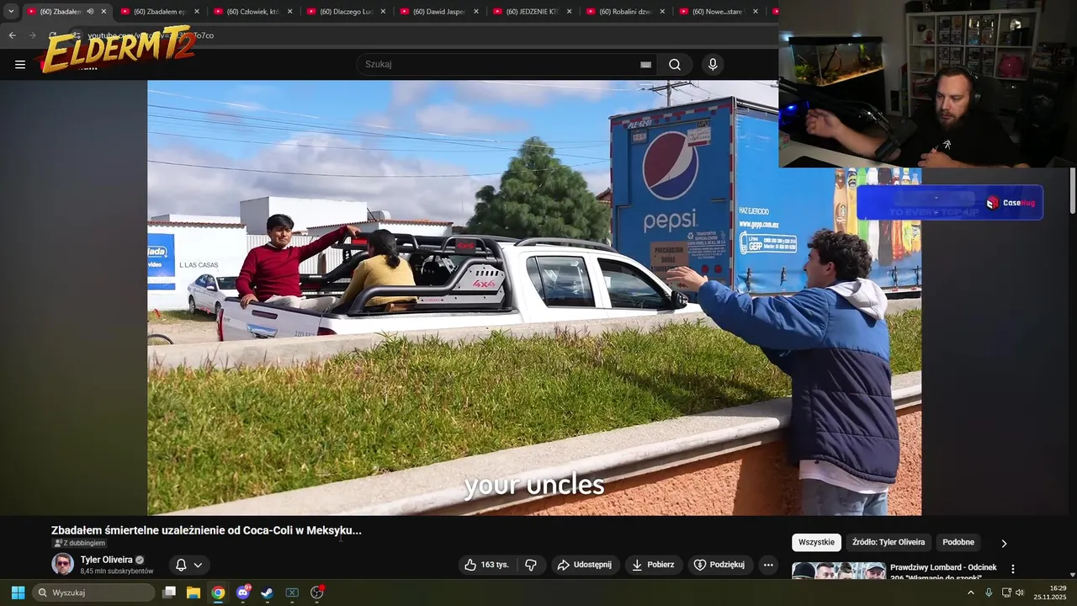Screen dimensions: 1077x606
Task: Open the network display tray icon
Action: [1006, 593]
